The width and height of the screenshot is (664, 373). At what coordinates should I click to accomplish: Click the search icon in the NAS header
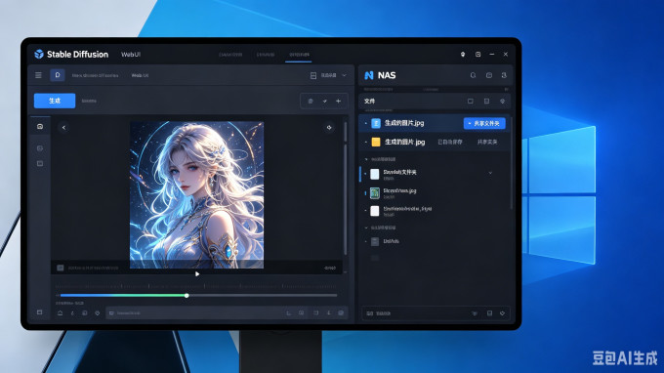(x=473, y=75)
